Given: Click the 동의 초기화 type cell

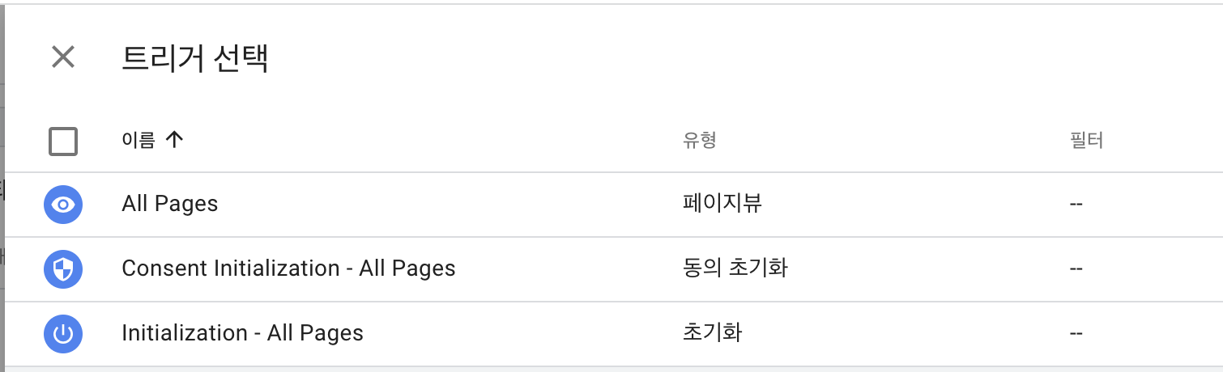Looking at the screenshot, I should (x=735, y=268).
